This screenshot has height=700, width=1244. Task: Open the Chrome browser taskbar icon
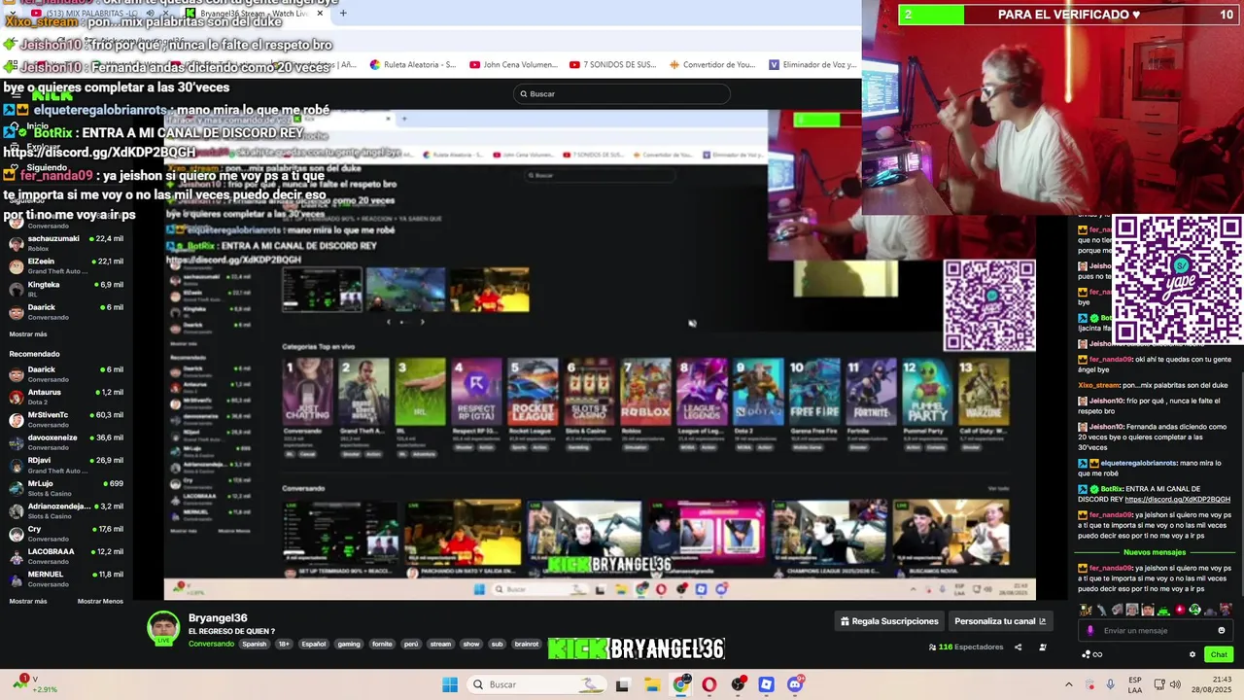pos(681,684)
